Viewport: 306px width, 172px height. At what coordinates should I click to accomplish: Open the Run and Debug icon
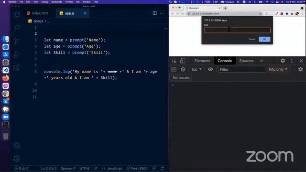(17, 54)
